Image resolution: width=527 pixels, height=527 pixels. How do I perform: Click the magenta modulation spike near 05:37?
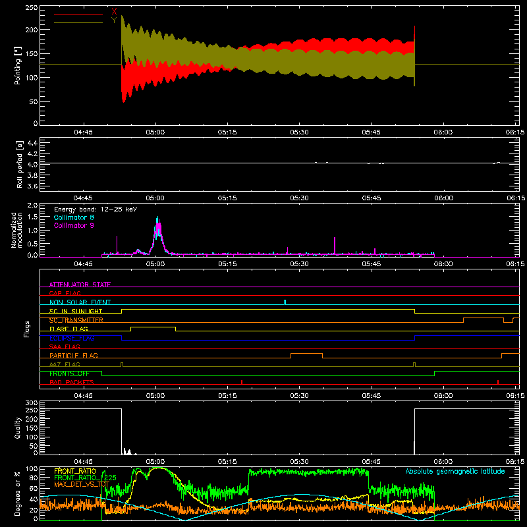[335, 245]
